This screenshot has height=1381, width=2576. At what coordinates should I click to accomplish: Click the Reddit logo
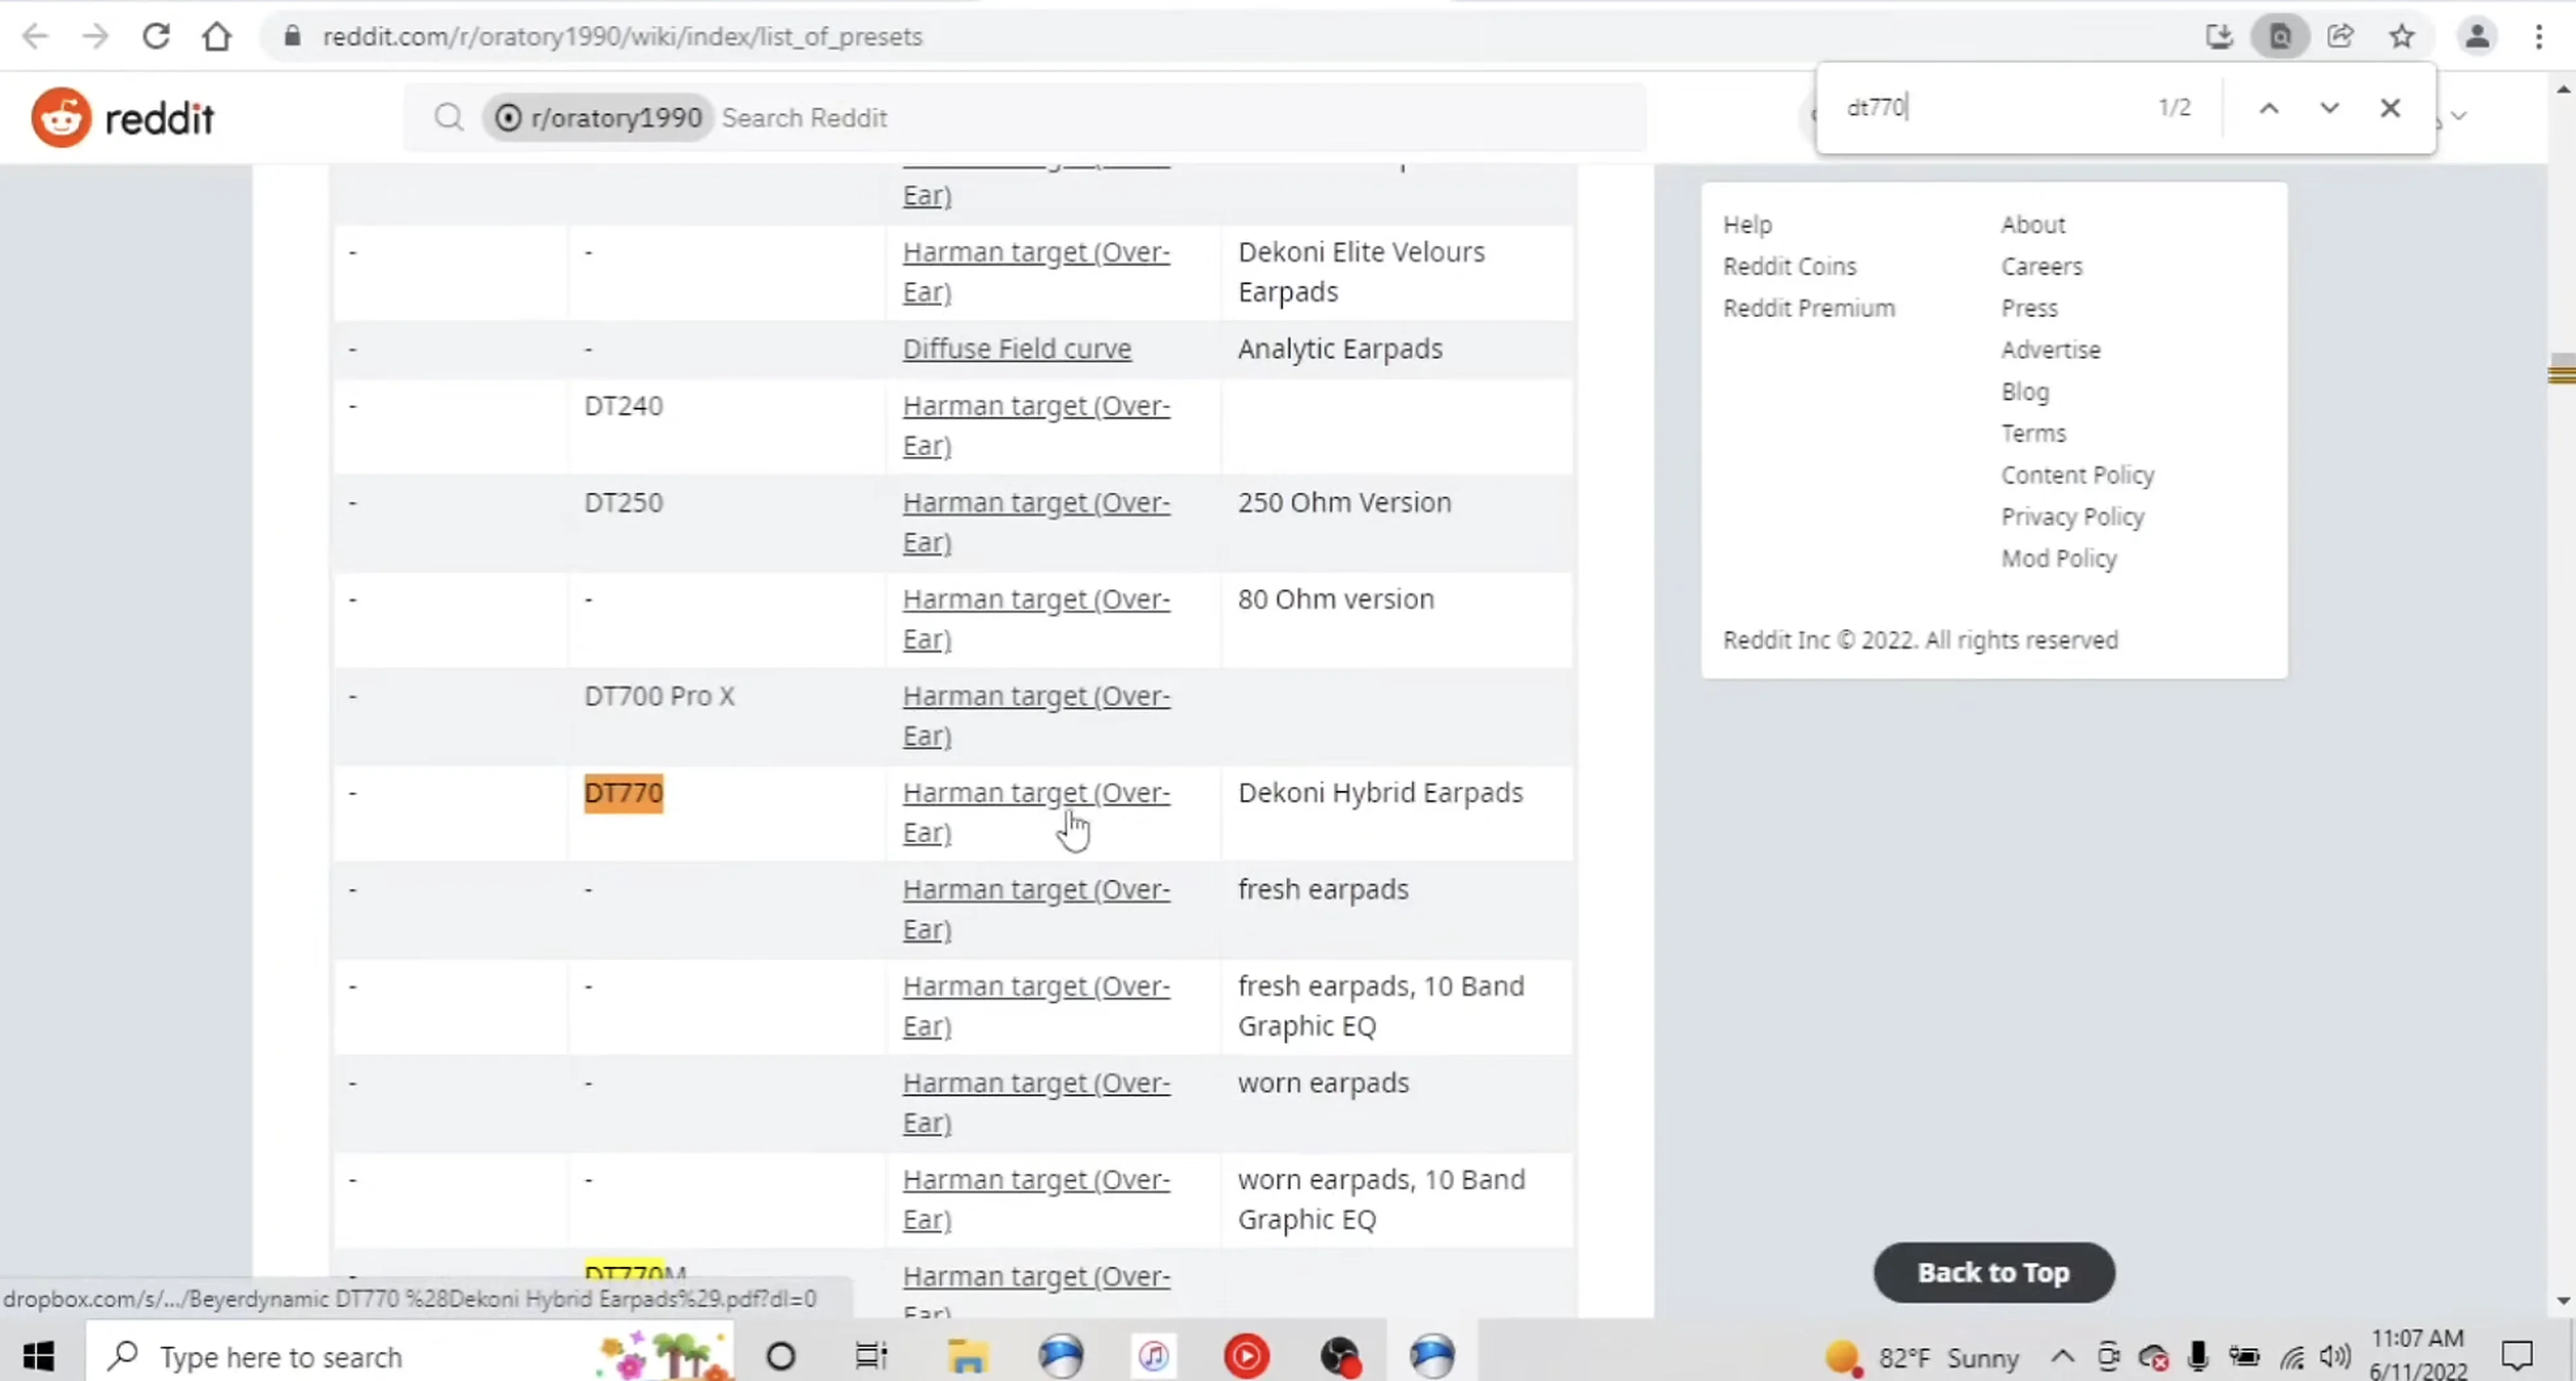coord(122,118)
